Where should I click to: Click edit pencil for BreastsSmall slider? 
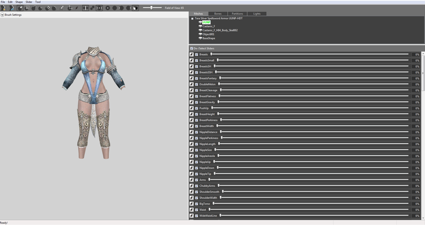tap(192, 60)
